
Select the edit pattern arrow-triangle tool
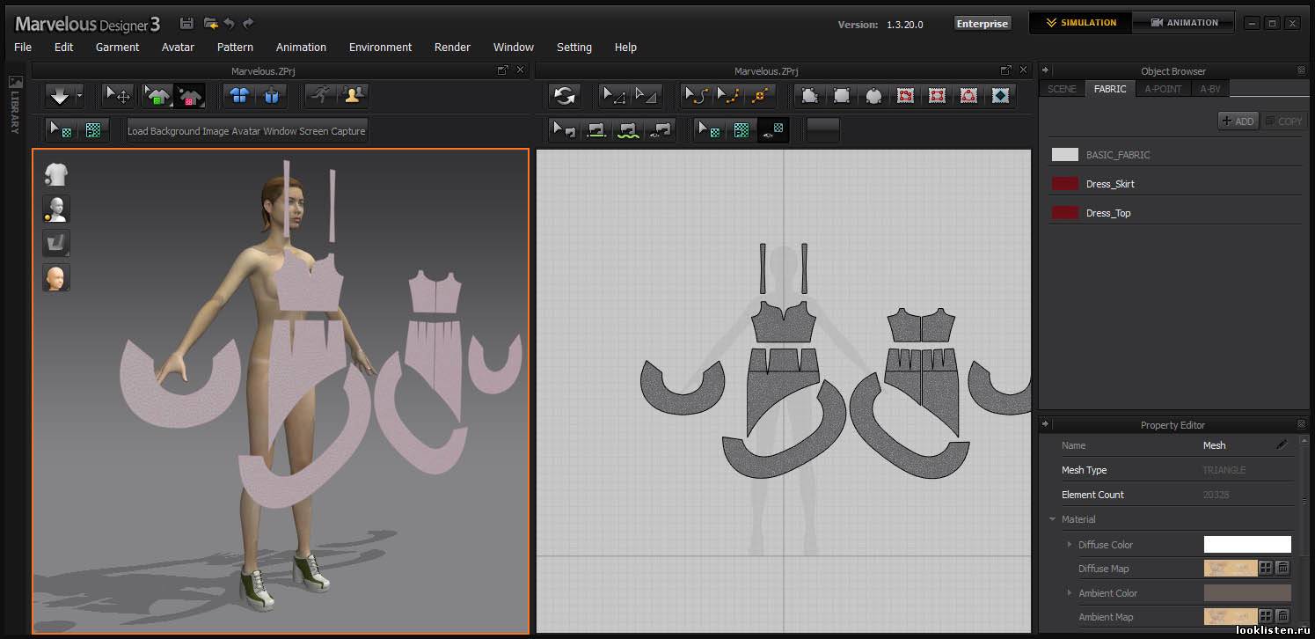coord(614,96)
